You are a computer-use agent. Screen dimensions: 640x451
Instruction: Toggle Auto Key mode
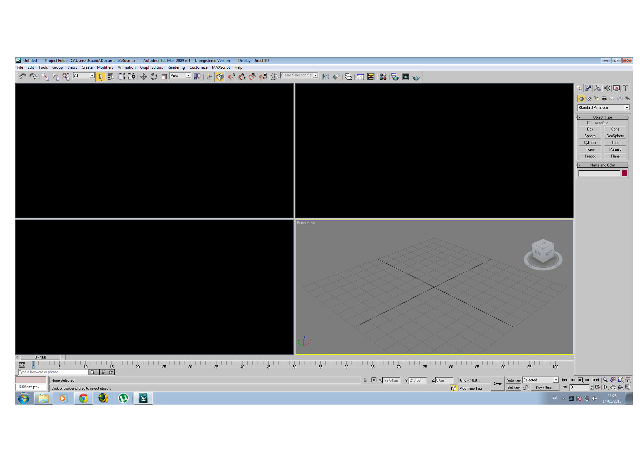click(513, 380)
